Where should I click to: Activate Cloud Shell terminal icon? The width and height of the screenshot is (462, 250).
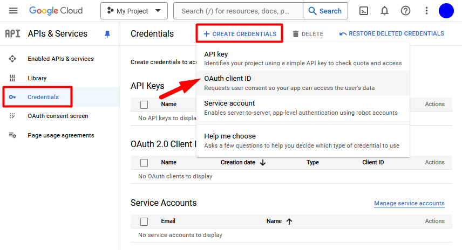pos(364,11)
